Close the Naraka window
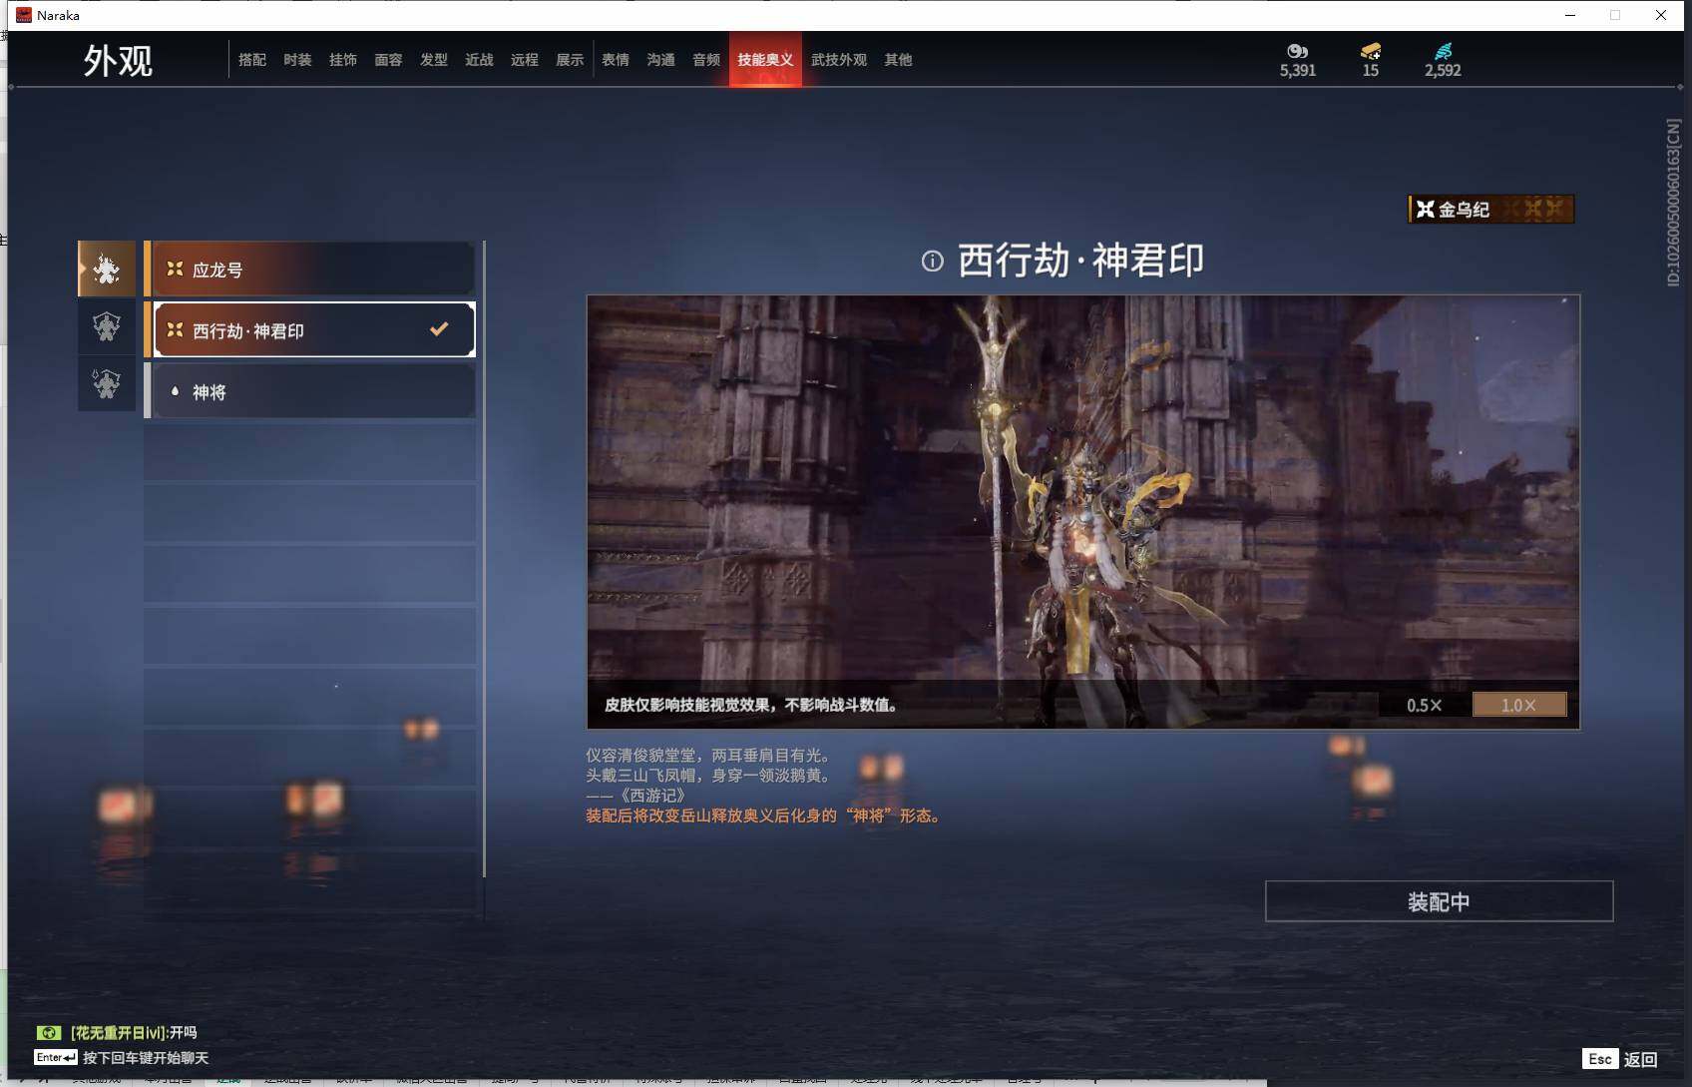This screenshot has height=1087, width=1692. pyautogui.click(x=1660, y=15)
